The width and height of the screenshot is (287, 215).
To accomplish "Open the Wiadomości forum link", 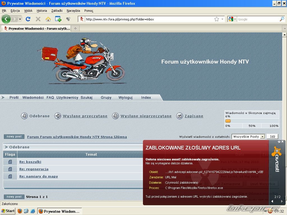I will tap(33, 98).
